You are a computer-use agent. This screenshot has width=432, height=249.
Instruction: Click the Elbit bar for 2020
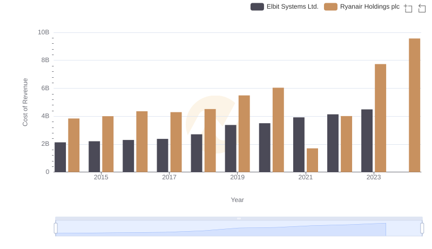265,147
